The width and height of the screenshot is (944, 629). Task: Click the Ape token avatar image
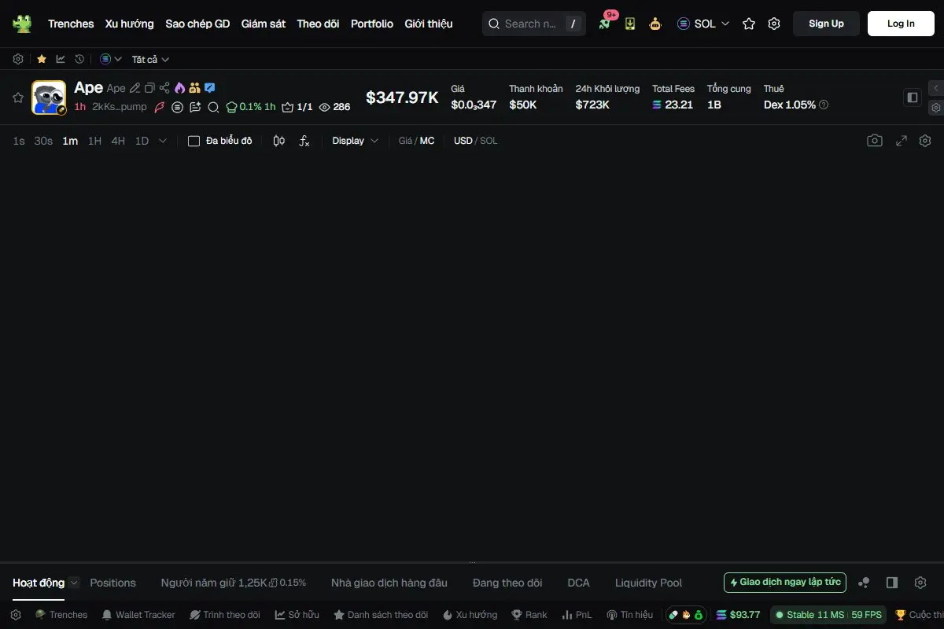pos(49,97)
